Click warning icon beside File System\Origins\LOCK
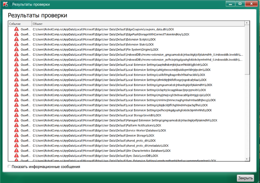Screen dimensions: 260x183 16,49
